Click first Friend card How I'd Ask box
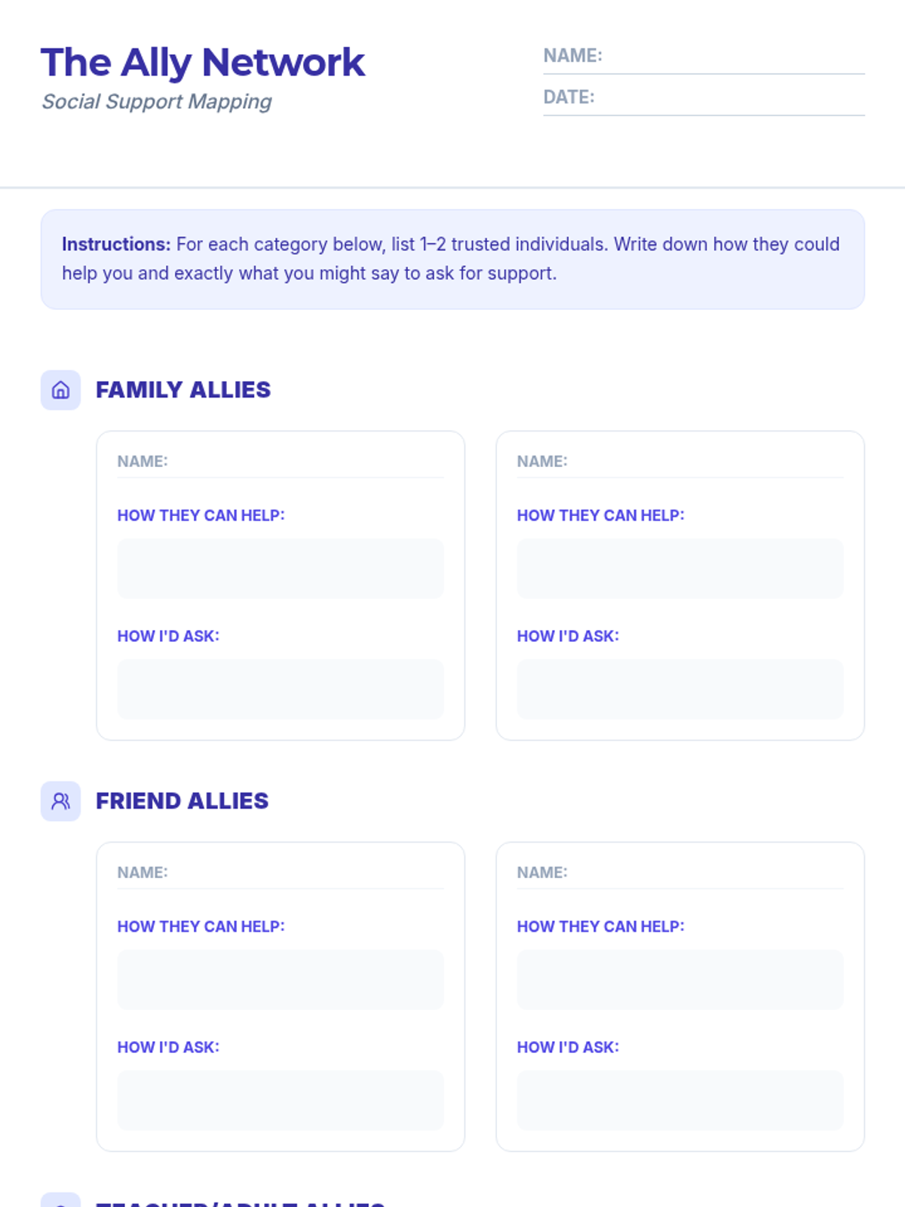 [x=281, y=1101]
